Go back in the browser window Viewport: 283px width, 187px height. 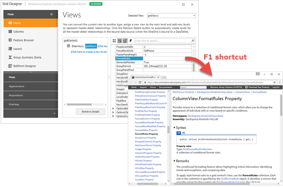[131, 82]
